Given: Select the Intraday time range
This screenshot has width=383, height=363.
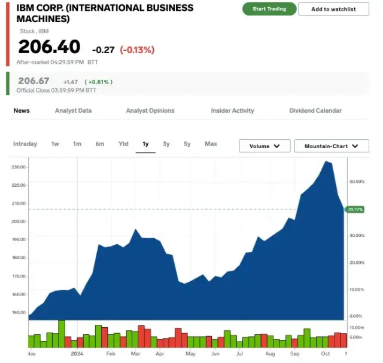Looking at the screenshot, I should (x=25, y=144).
